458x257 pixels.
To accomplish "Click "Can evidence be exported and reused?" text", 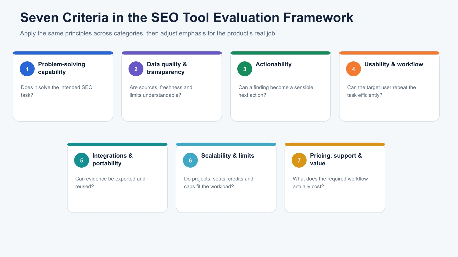I will pyautogui.click(x=110, y=182).
